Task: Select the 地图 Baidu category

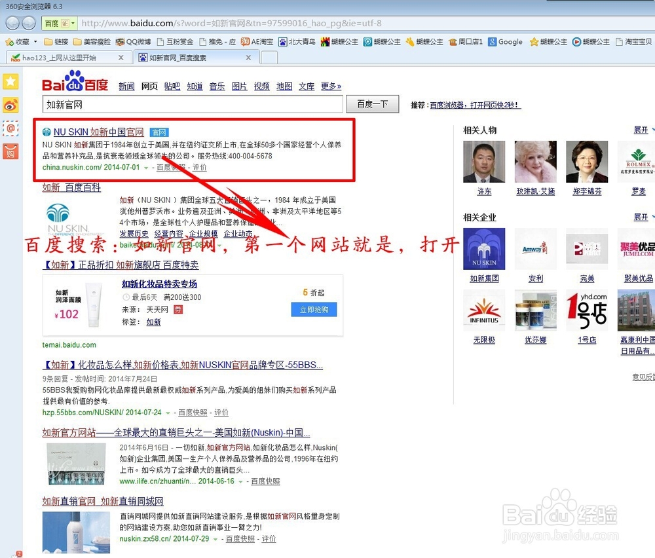Action: [x=284, y=86]
